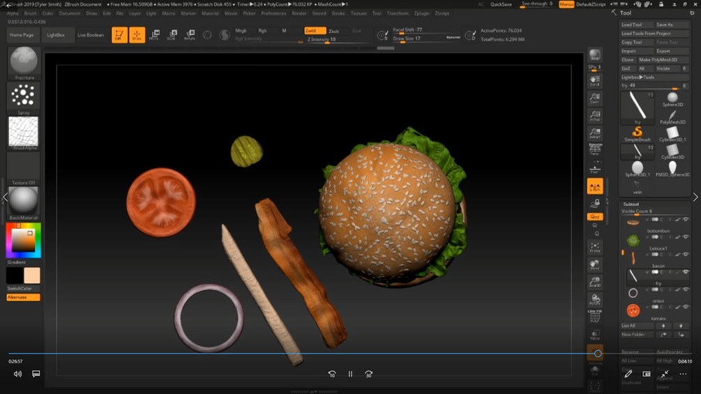Click the Load Tool button
Screen dimensions: 701x394
pos(636,25)
